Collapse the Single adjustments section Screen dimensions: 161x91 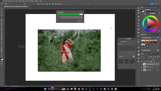pyautogui.click(x=142, y=50)
